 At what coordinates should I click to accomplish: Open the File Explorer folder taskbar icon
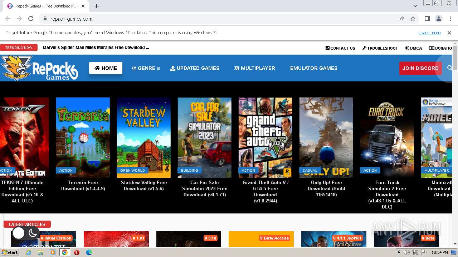[40, 252]
